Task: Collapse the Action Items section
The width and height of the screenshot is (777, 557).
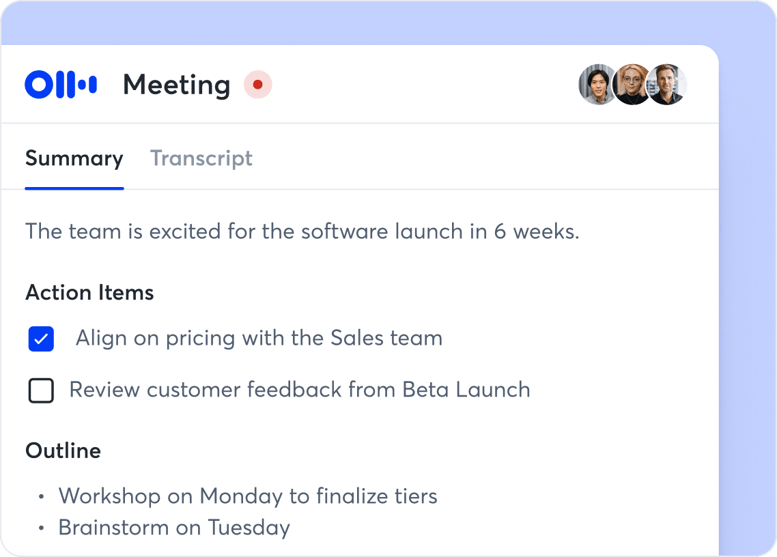Action: pyautogui.click(x=89, y=292)
